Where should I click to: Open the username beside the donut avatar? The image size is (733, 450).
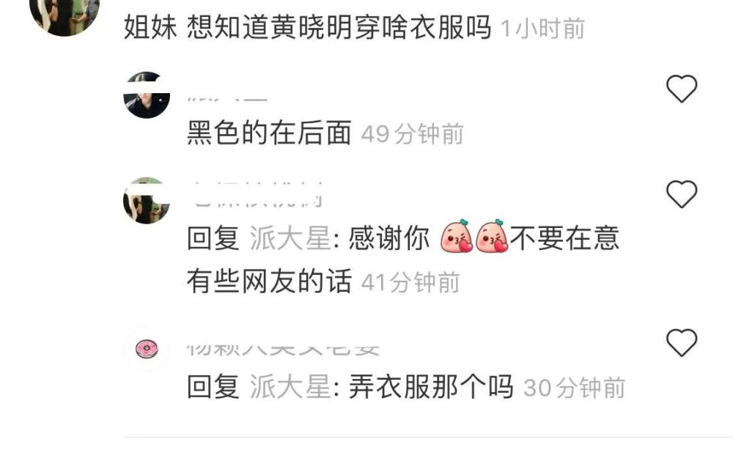click(283, 349)
